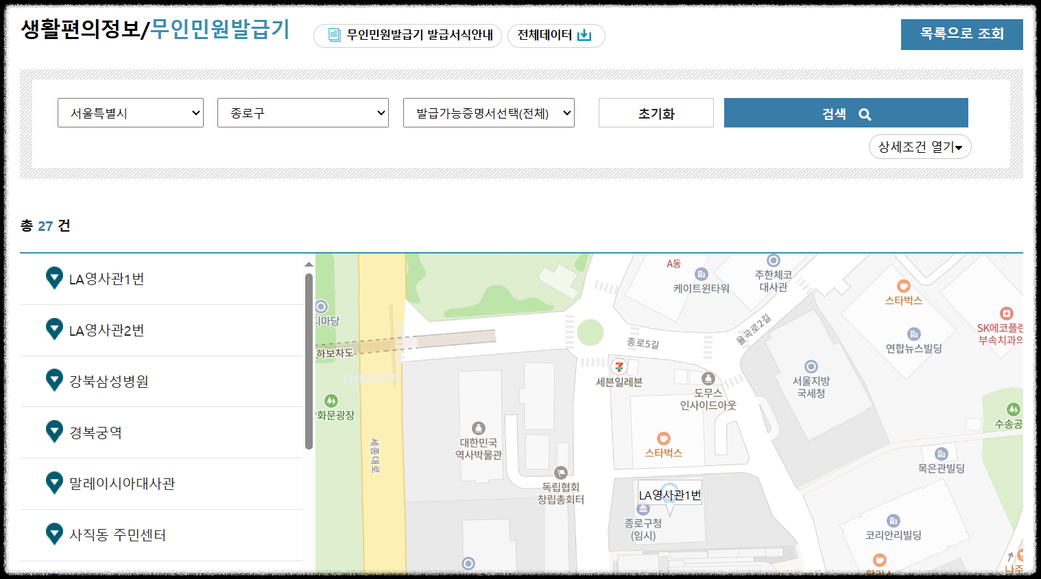Screen dimensions: 1041x579
Task: Open 무인민원발급기 발급서식안내 link
Action: tap(407, 36)
